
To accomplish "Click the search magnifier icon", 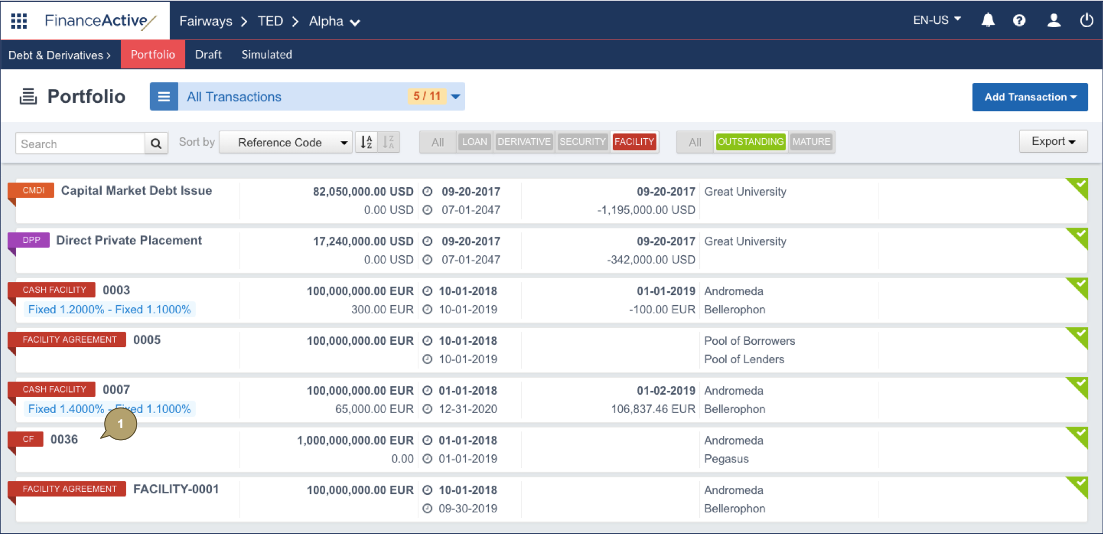I will click(x=156, y=143).
